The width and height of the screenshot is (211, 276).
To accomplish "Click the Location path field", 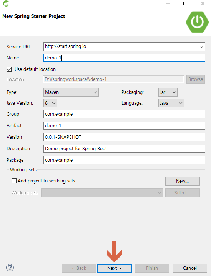I will click(114, 79).
